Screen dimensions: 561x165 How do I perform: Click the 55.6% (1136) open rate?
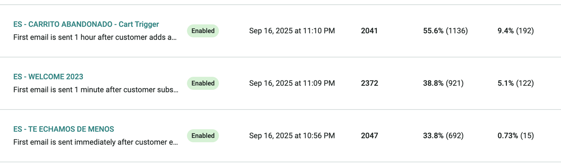pyautogui.click(x=445, y=31)
